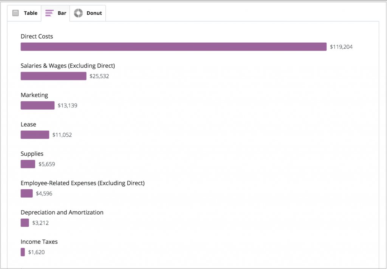Select the Depreciation and Amortization bar

point(25,223)
